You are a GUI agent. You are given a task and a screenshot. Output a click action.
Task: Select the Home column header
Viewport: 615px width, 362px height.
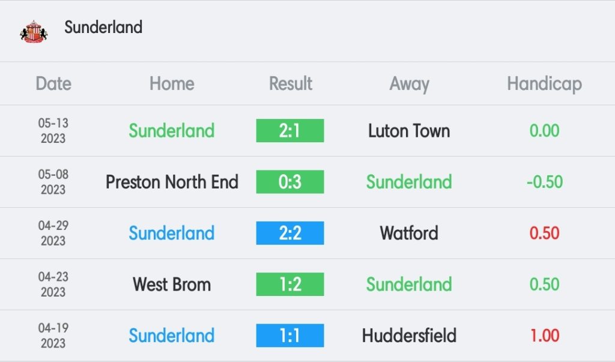[x=172, y=83]
